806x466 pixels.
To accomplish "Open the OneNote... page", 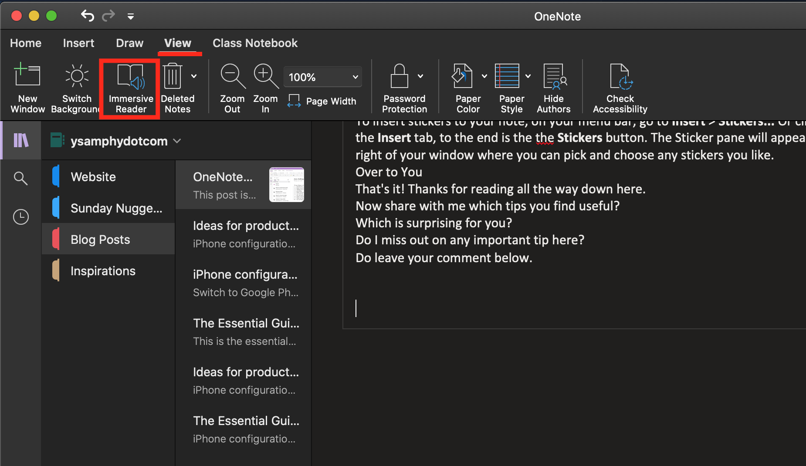I will pyautogui.click(x=243, y=185).
